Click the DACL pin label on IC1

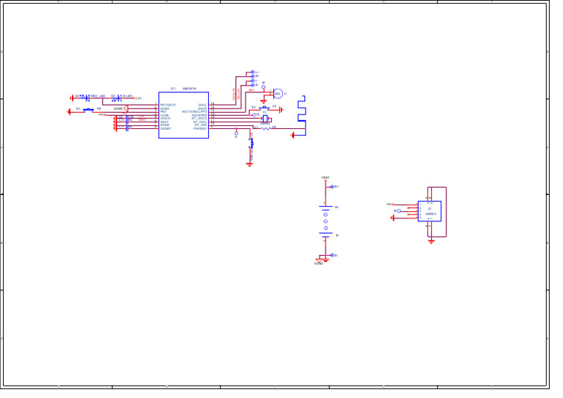[203, 105]
